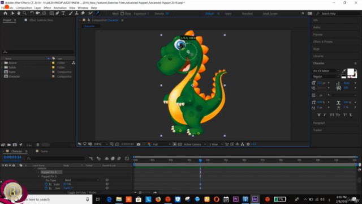This screenshot has width=362, height=204.
Task: Open the Animation menu
Action: [60, 8]
